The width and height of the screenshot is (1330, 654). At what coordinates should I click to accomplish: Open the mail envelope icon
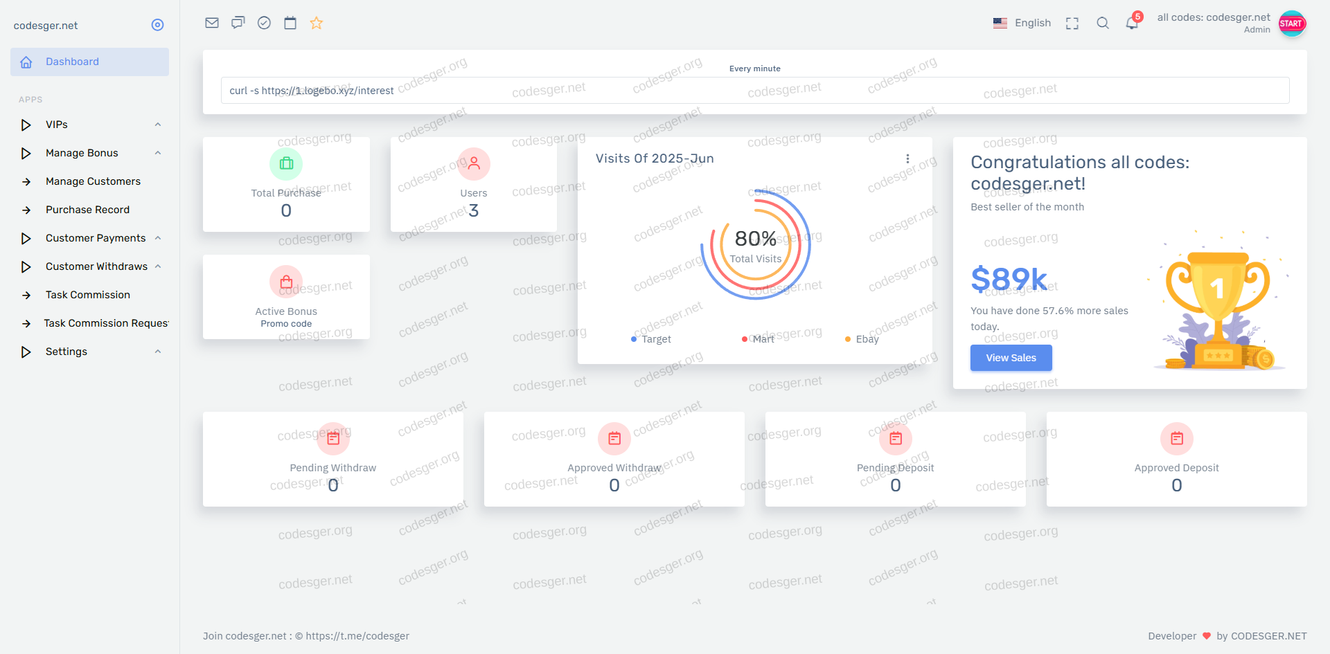(x=212, y=23)
